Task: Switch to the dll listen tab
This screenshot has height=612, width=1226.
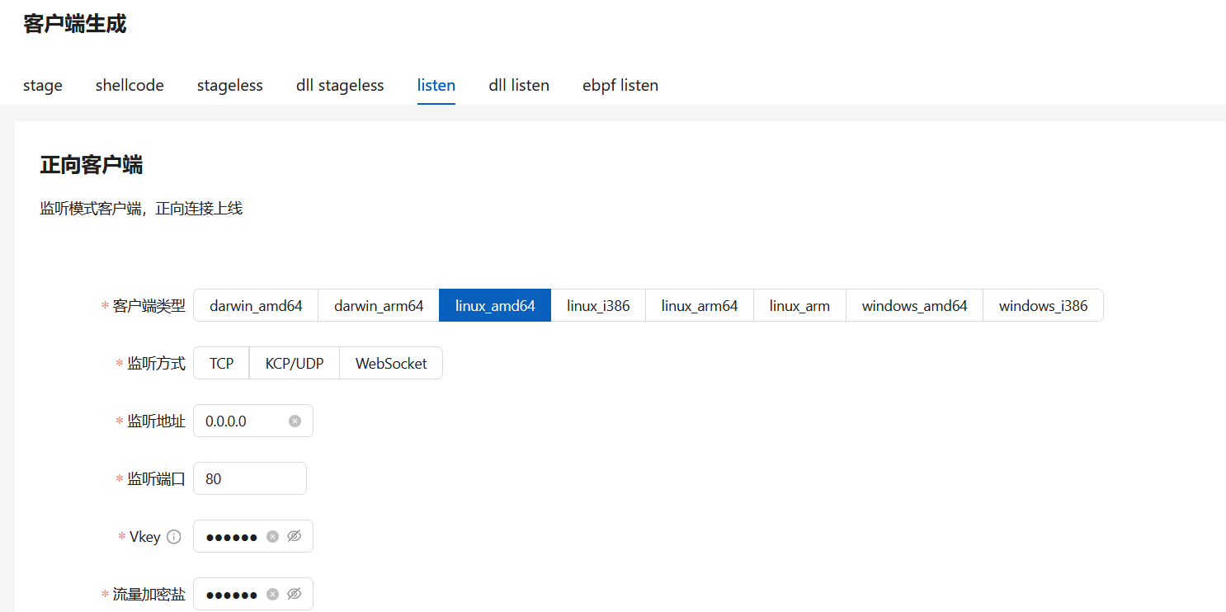Action: (519, 85)
